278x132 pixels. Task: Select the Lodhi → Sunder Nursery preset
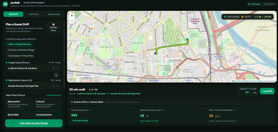(x=19, y=44)
